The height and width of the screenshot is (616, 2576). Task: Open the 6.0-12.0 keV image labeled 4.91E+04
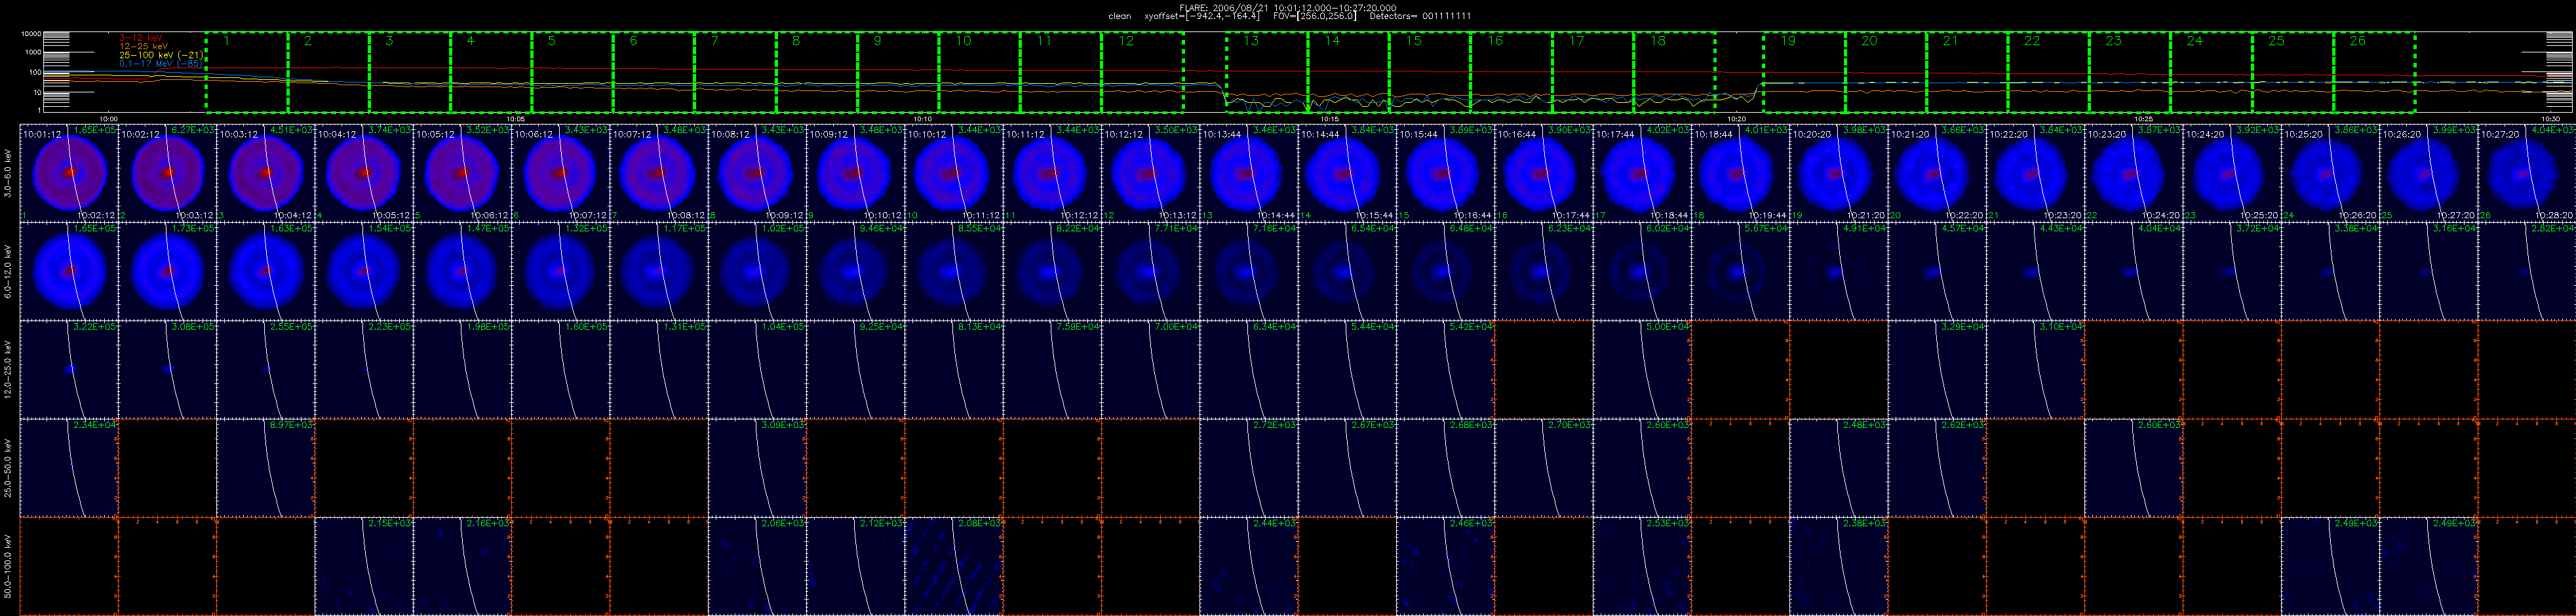(x=1838, y=270)
